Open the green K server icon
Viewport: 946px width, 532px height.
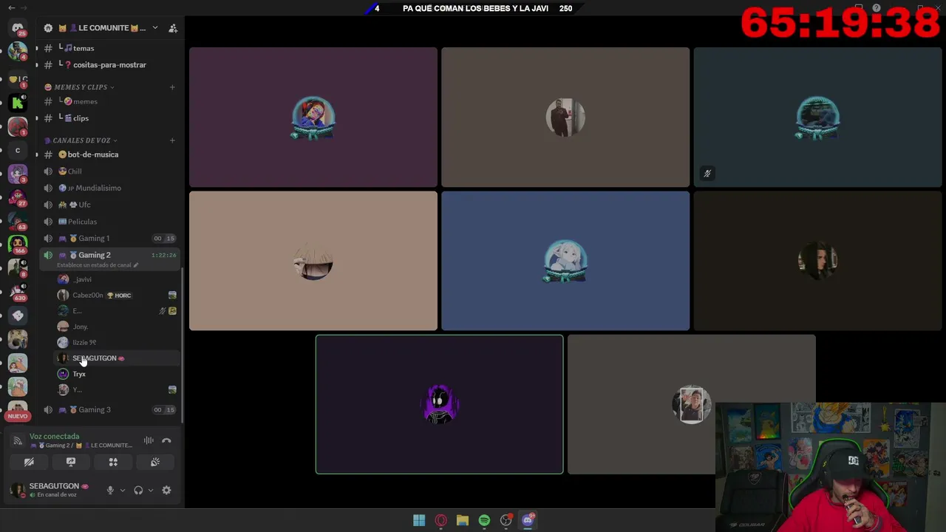coord(18,103)
